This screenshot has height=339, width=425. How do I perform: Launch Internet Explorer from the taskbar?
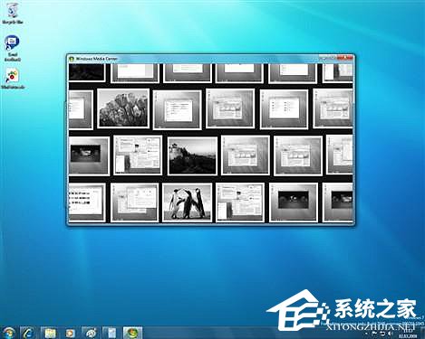[x=28, y=333]
